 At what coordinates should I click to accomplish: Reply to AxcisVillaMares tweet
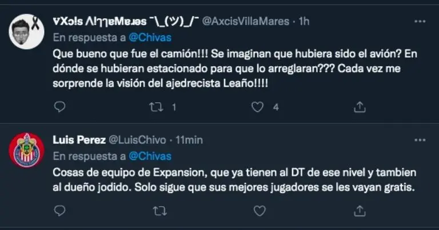59,107
